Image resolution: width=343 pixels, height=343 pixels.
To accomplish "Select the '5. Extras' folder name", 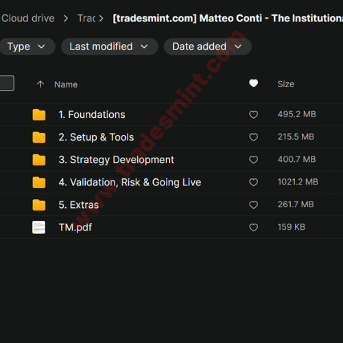I will tap(79, 204).
